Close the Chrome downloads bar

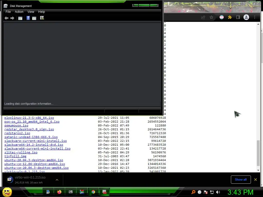tap(256, 180)
